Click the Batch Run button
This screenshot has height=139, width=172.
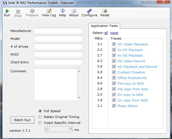coord(22,120)
